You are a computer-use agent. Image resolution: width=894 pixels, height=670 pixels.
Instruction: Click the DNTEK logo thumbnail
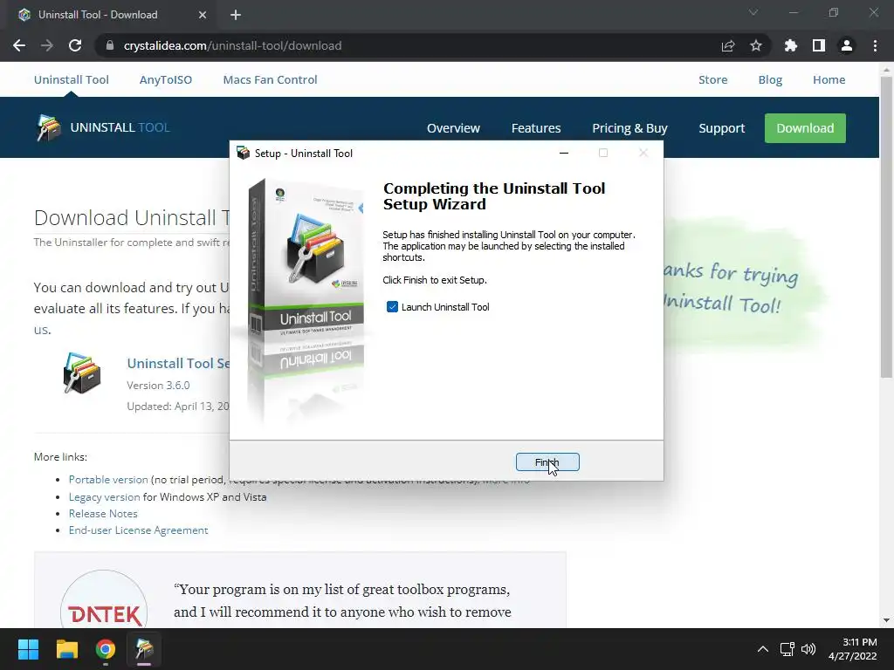tap(104, 599)
